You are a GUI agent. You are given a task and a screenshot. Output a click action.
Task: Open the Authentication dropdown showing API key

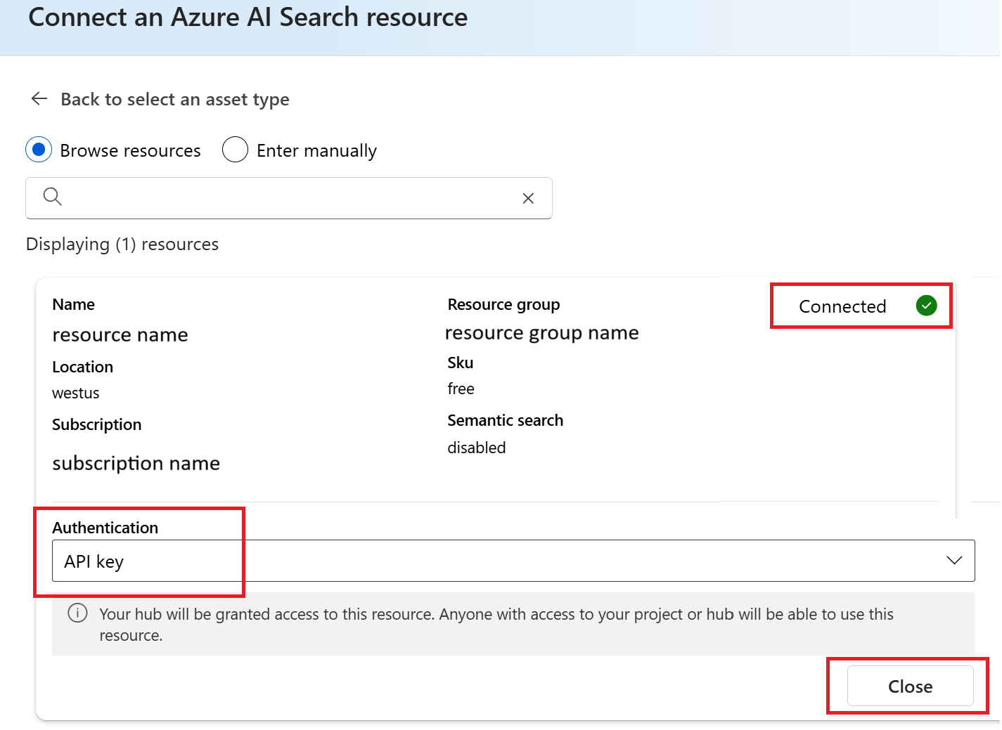492,561
